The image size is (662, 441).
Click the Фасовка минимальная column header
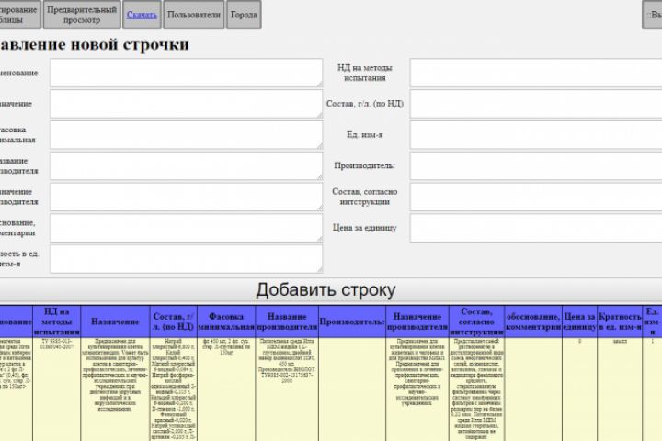pyautogui.click(x=226, y=322)
